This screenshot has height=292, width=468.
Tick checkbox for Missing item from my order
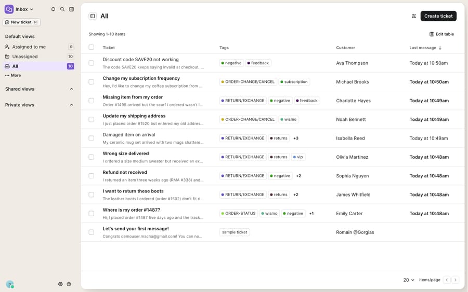(92, 101)
